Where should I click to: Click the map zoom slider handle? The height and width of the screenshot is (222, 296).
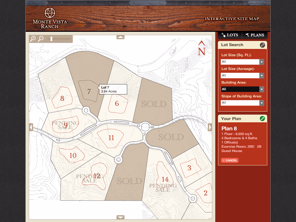click(51, 39)
